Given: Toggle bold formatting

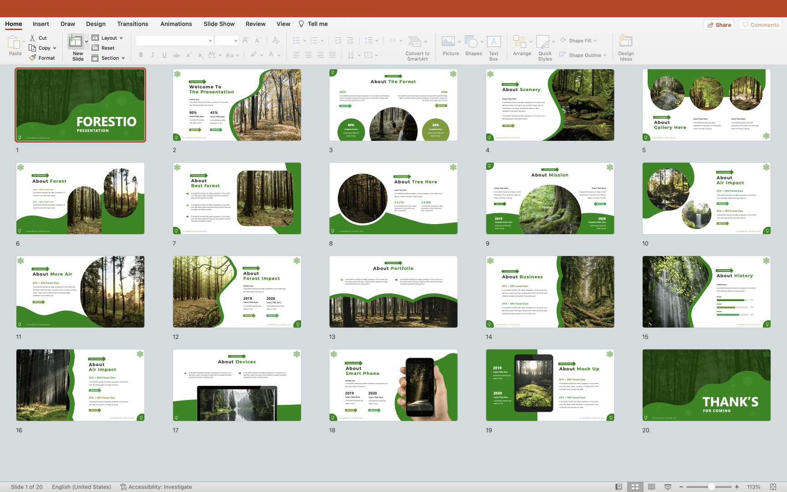Looking at the screenshot, I should click(x=141, y=55).
